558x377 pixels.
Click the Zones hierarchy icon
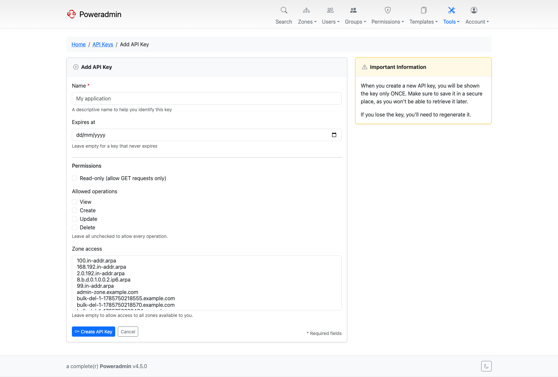(x=306, y=10)
